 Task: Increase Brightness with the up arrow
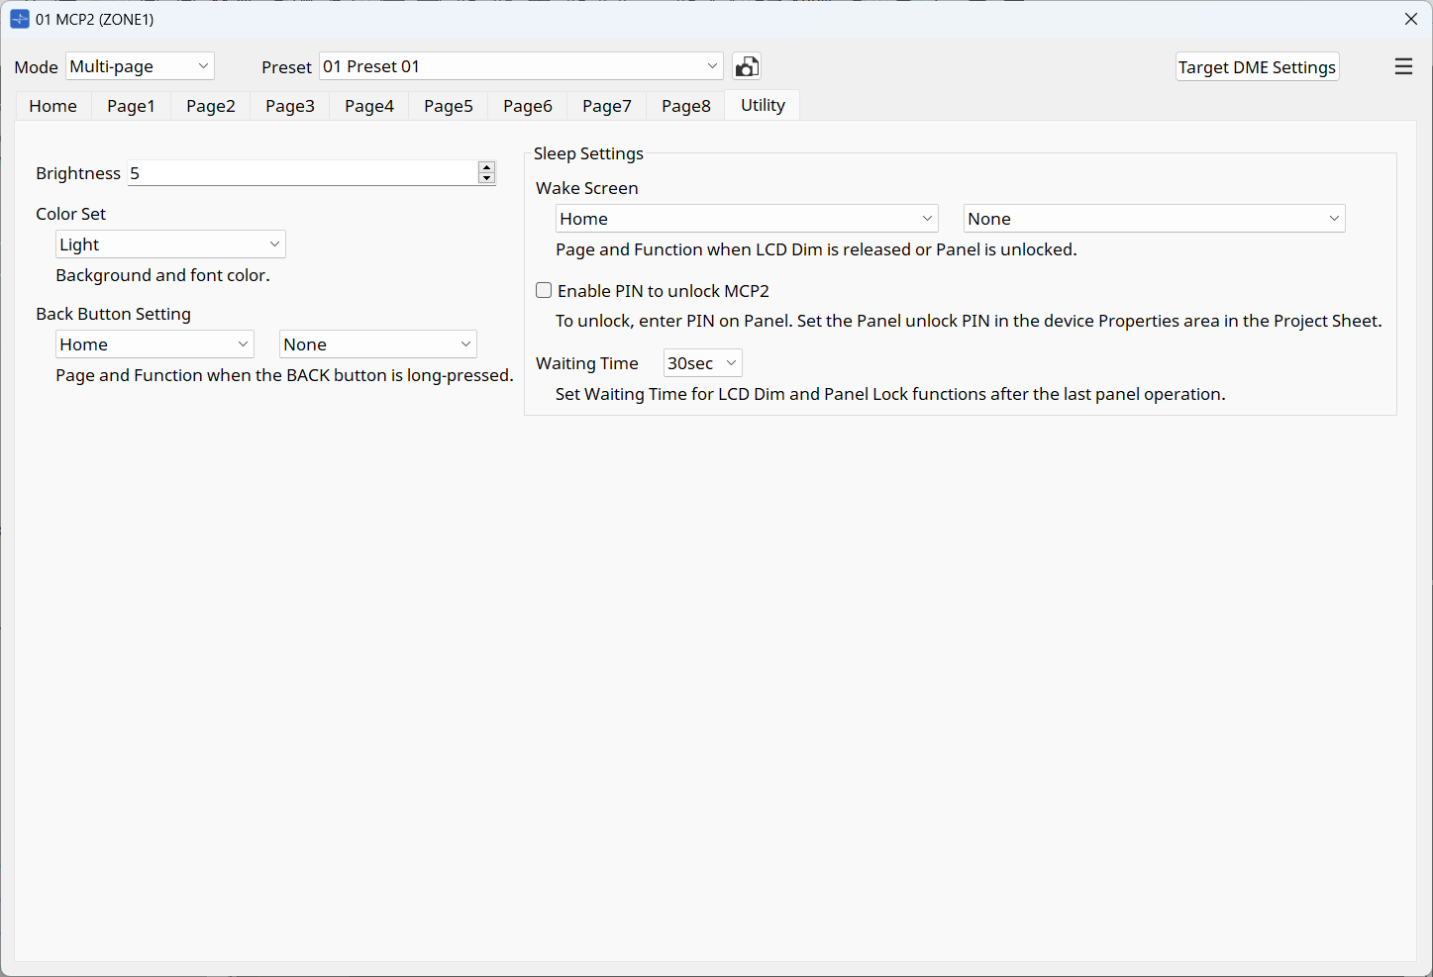tap(486, 167)
